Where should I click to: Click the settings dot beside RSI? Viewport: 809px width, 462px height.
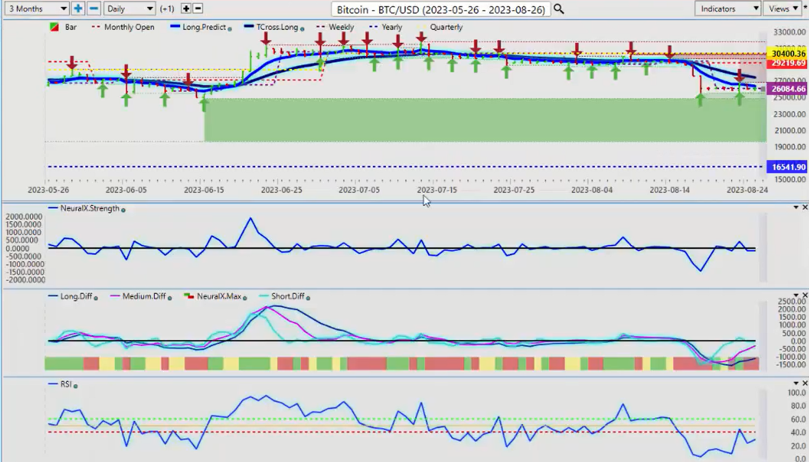click(x=76, y=385)
